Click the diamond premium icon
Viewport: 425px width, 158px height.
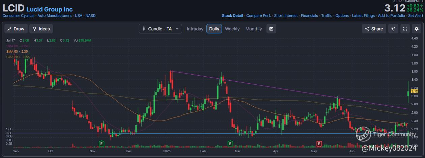point(393,29)
